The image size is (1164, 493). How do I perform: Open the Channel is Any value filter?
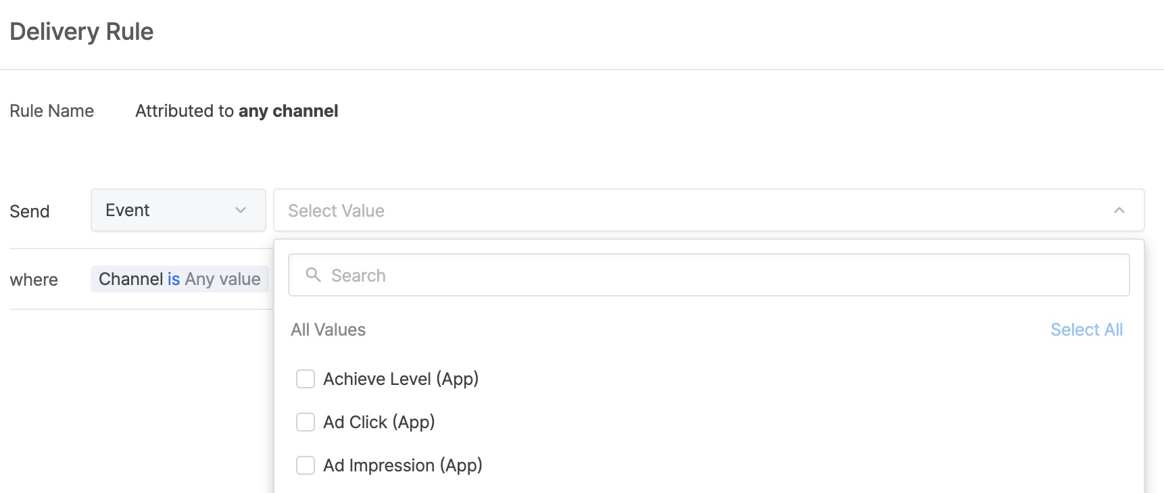pyautogui.click(x=180, y=280)
